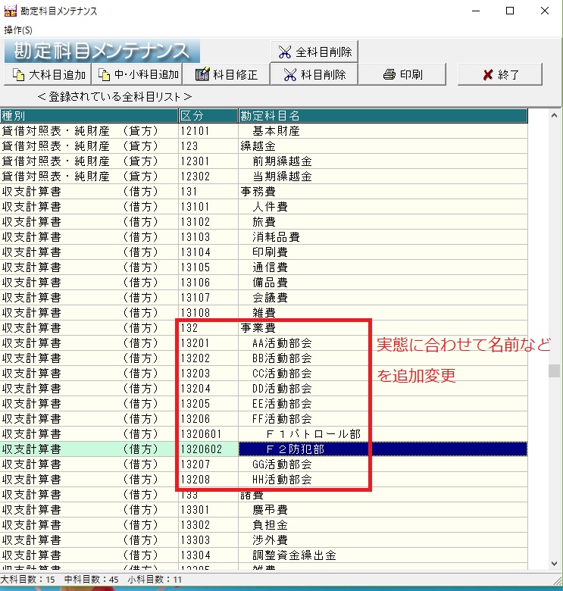This screenshot has width=563, height=591.
Task: Click the 種別 column header
Action: [89, 116]
